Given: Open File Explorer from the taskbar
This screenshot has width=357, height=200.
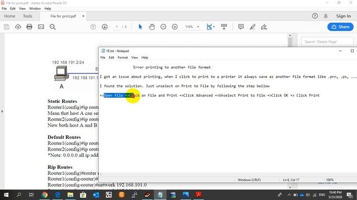Looking at the screenshot, I should [x=70, y=195].
